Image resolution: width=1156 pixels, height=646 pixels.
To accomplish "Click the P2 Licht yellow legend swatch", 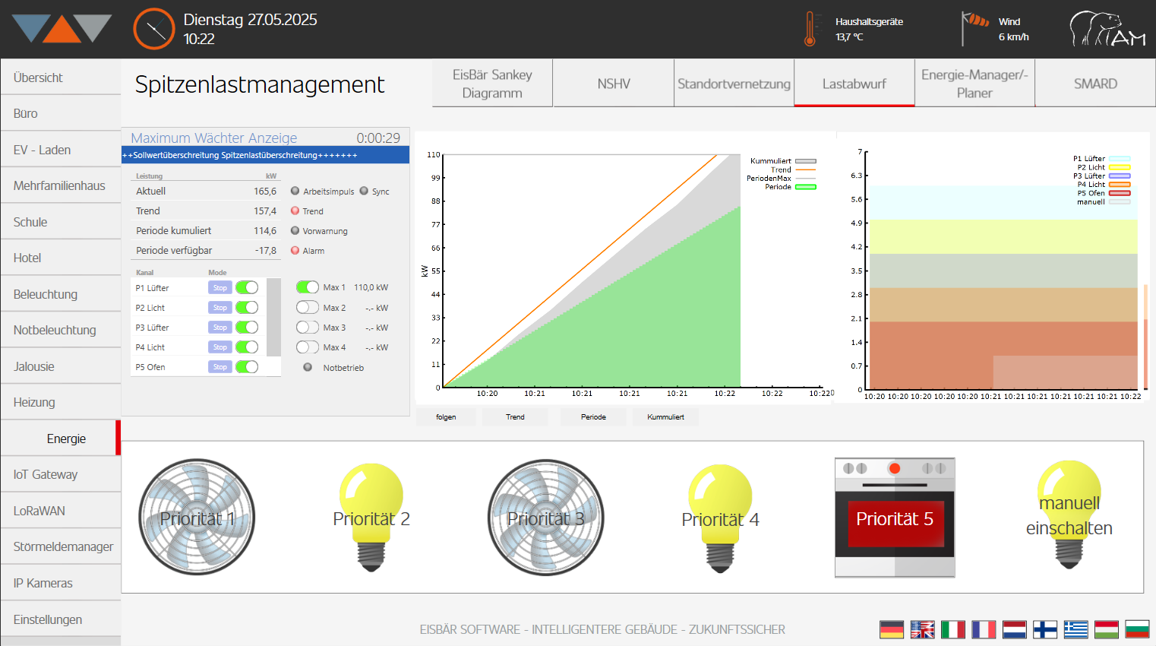I will (x=1120, y=167).
